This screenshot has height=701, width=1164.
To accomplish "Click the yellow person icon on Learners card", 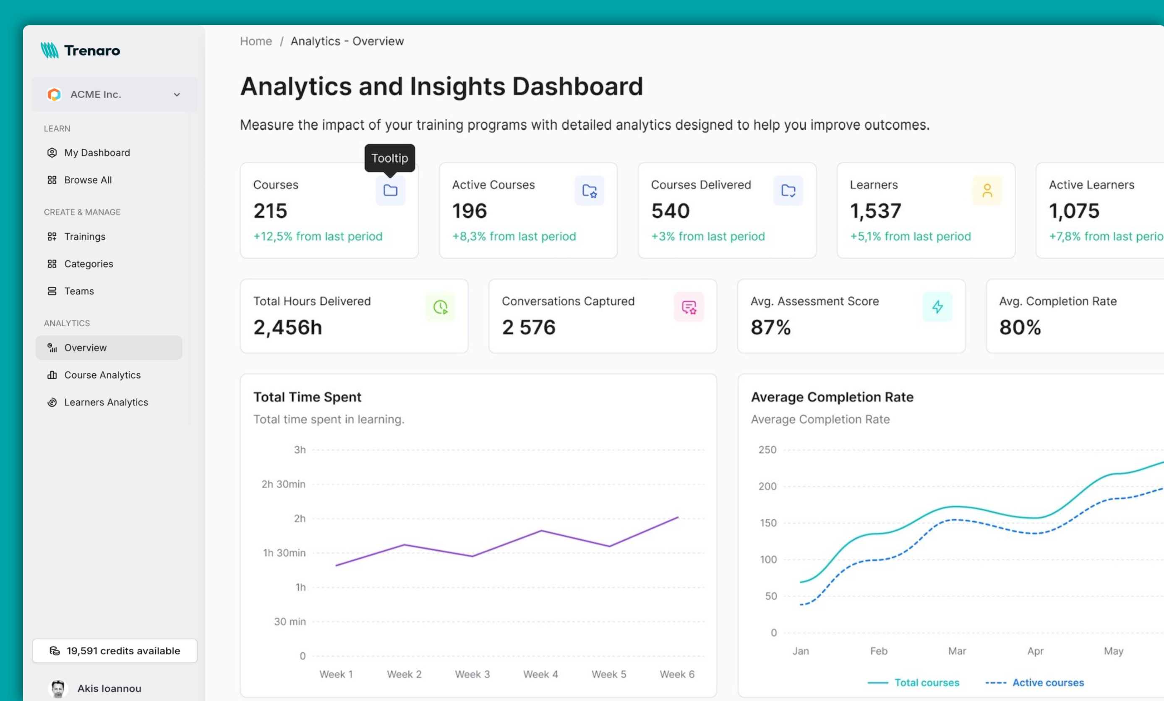I will [x=987, y=191].
